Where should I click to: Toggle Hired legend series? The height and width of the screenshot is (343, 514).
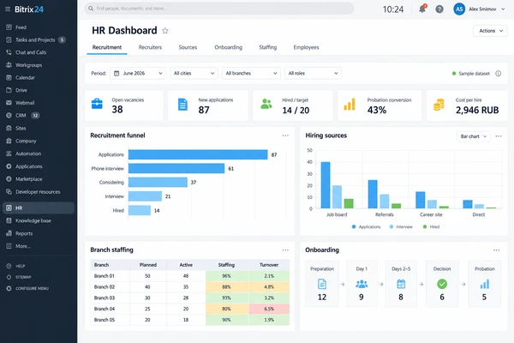click(431, 226)
